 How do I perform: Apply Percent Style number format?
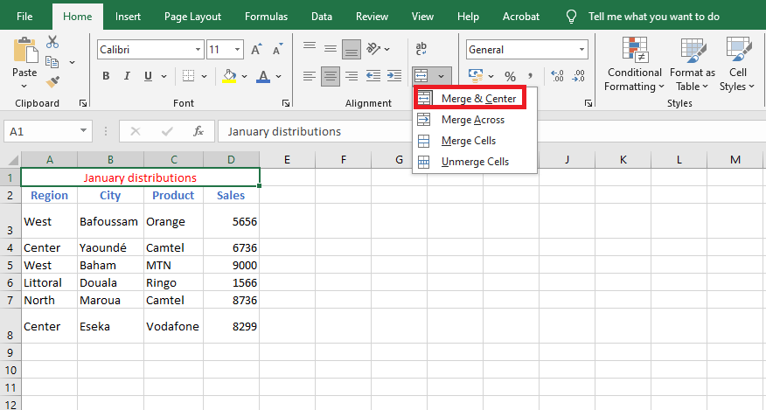pos(510,76)
